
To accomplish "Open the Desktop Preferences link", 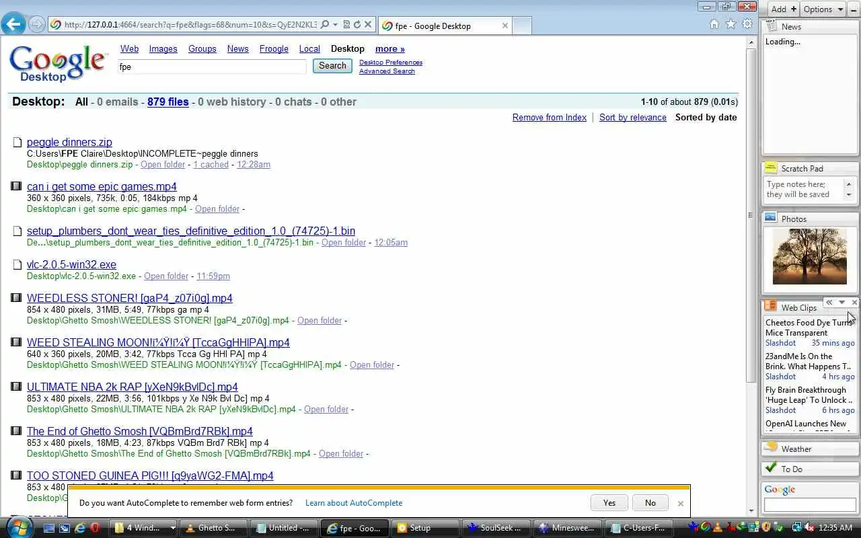I will [x=391, y=62].
